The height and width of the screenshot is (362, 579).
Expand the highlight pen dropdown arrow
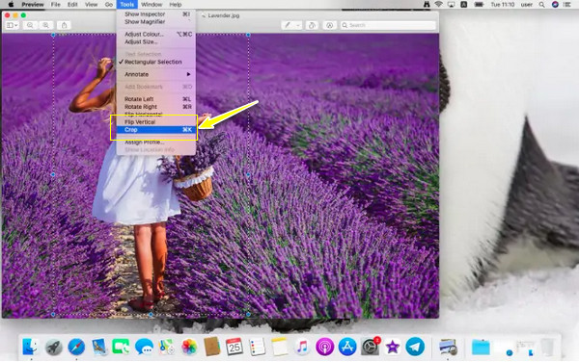[x=297, y=25]
